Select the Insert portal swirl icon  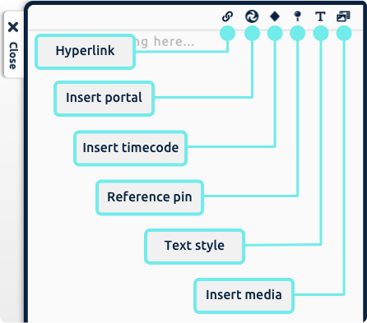[252, 16]
